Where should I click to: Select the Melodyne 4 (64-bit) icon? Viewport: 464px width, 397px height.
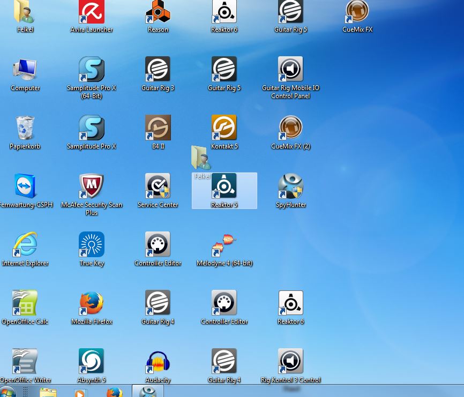click(224, 245)
